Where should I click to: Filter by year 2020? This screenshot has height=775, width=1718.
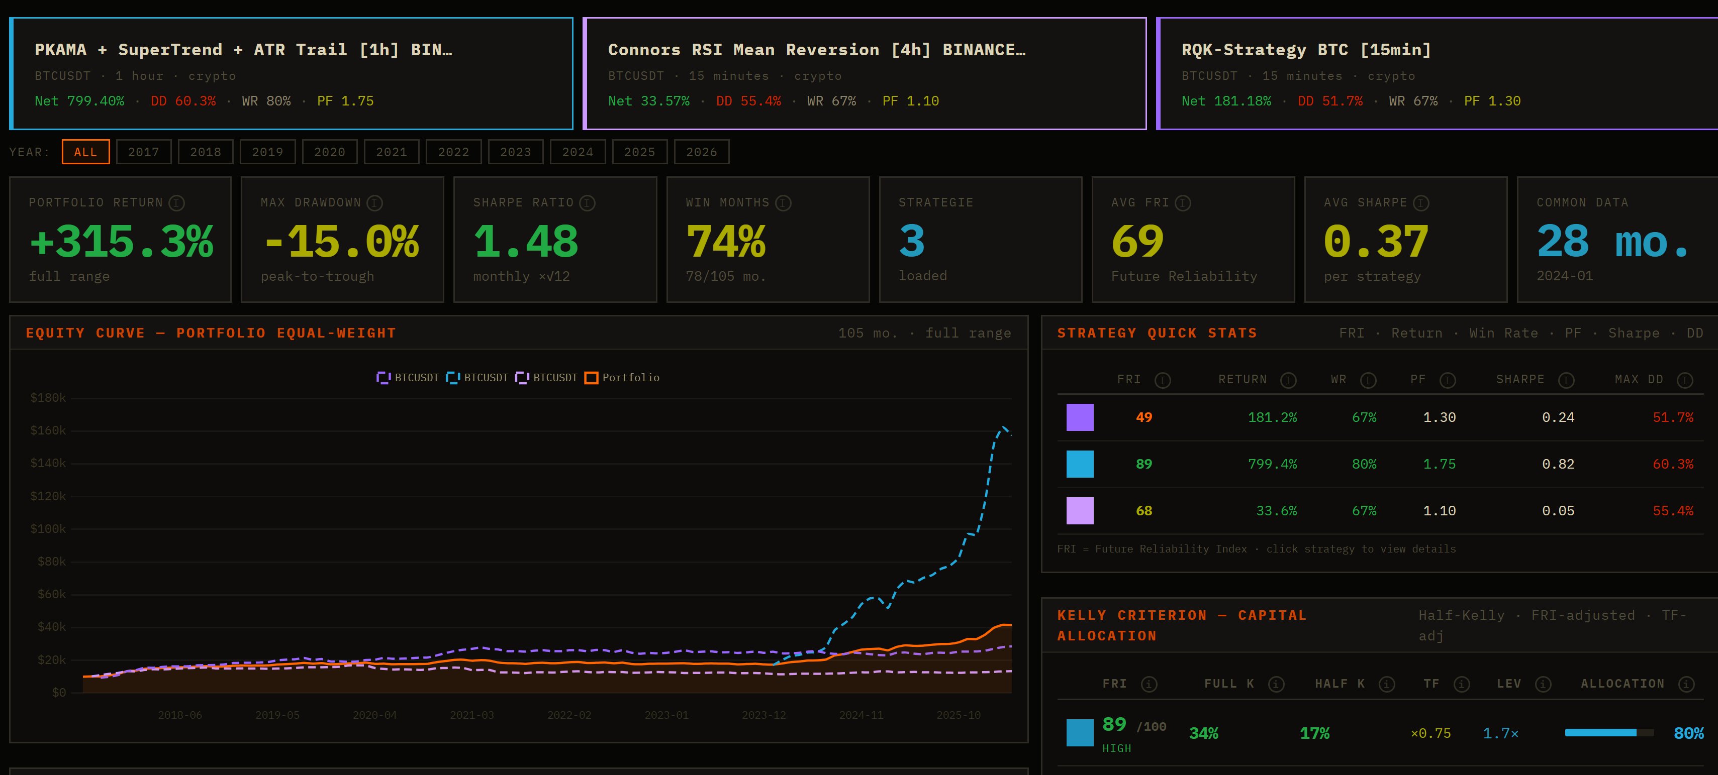[329, 152]
